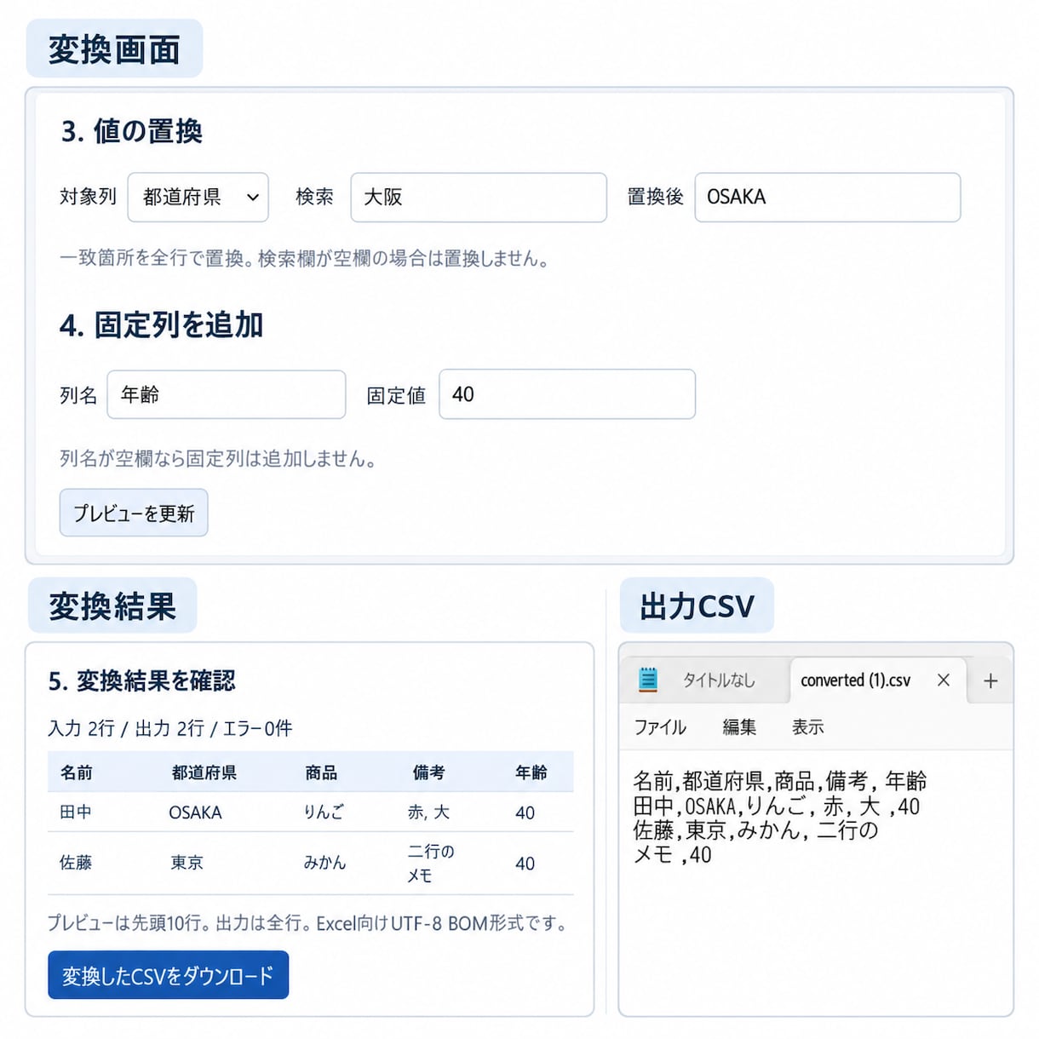1039x1039 pixels.
Task: Click the プレビューを更新 button
Action: coord(134,513)
